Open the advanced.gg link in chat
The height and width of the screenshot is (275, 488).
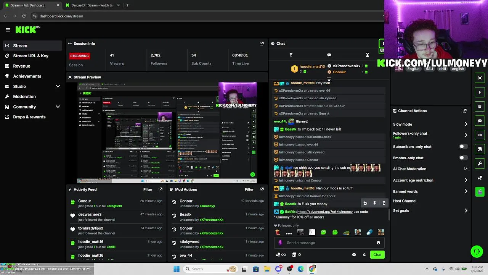tap(325, 212)
